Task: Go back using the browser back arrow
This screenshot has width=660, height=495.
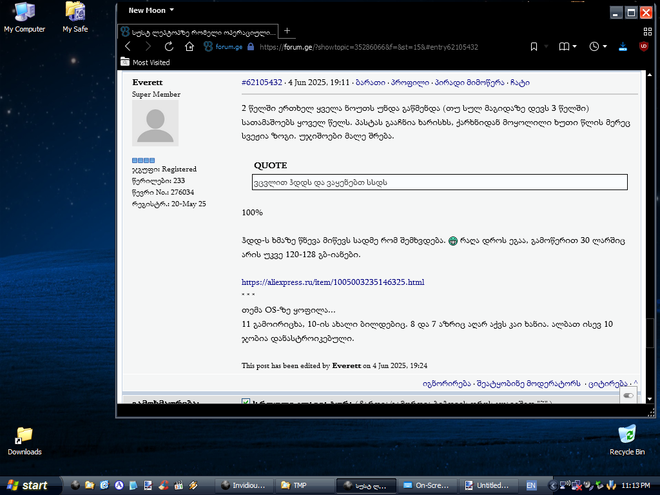Action: pyautogui.click(x=128, y=46)
